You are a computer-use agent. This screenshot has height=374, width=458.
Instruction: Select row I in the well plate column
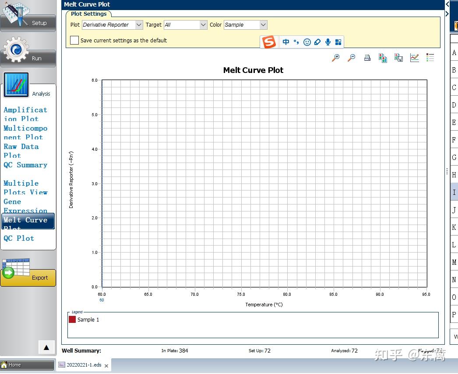pyautogui.click(x=454, y=192)
